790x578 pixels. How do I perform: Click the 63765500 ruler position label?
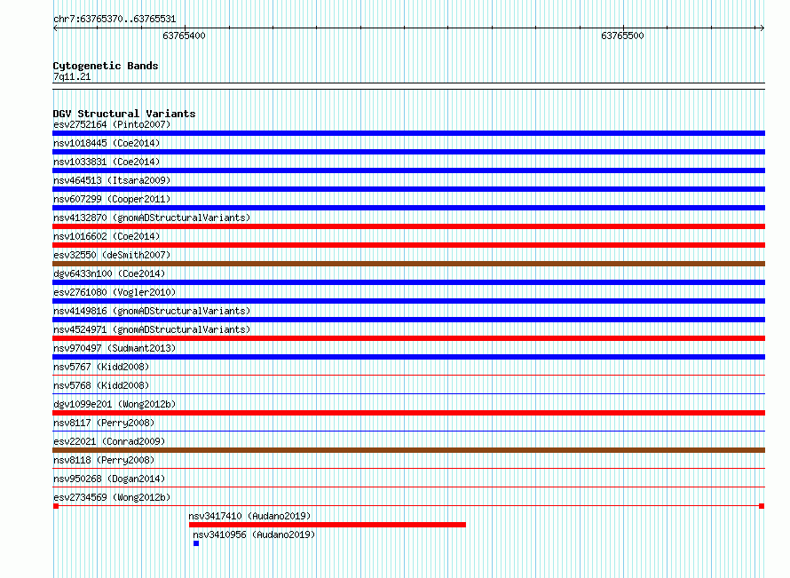[622, 36]
